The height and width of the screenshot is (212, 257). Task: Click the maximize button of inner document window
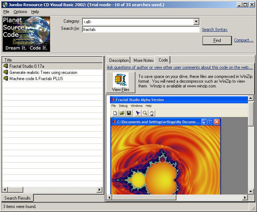coord(211,122)
